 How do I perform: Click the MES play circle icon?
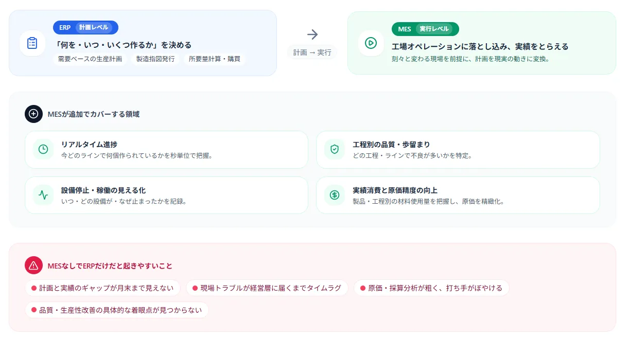371,43
